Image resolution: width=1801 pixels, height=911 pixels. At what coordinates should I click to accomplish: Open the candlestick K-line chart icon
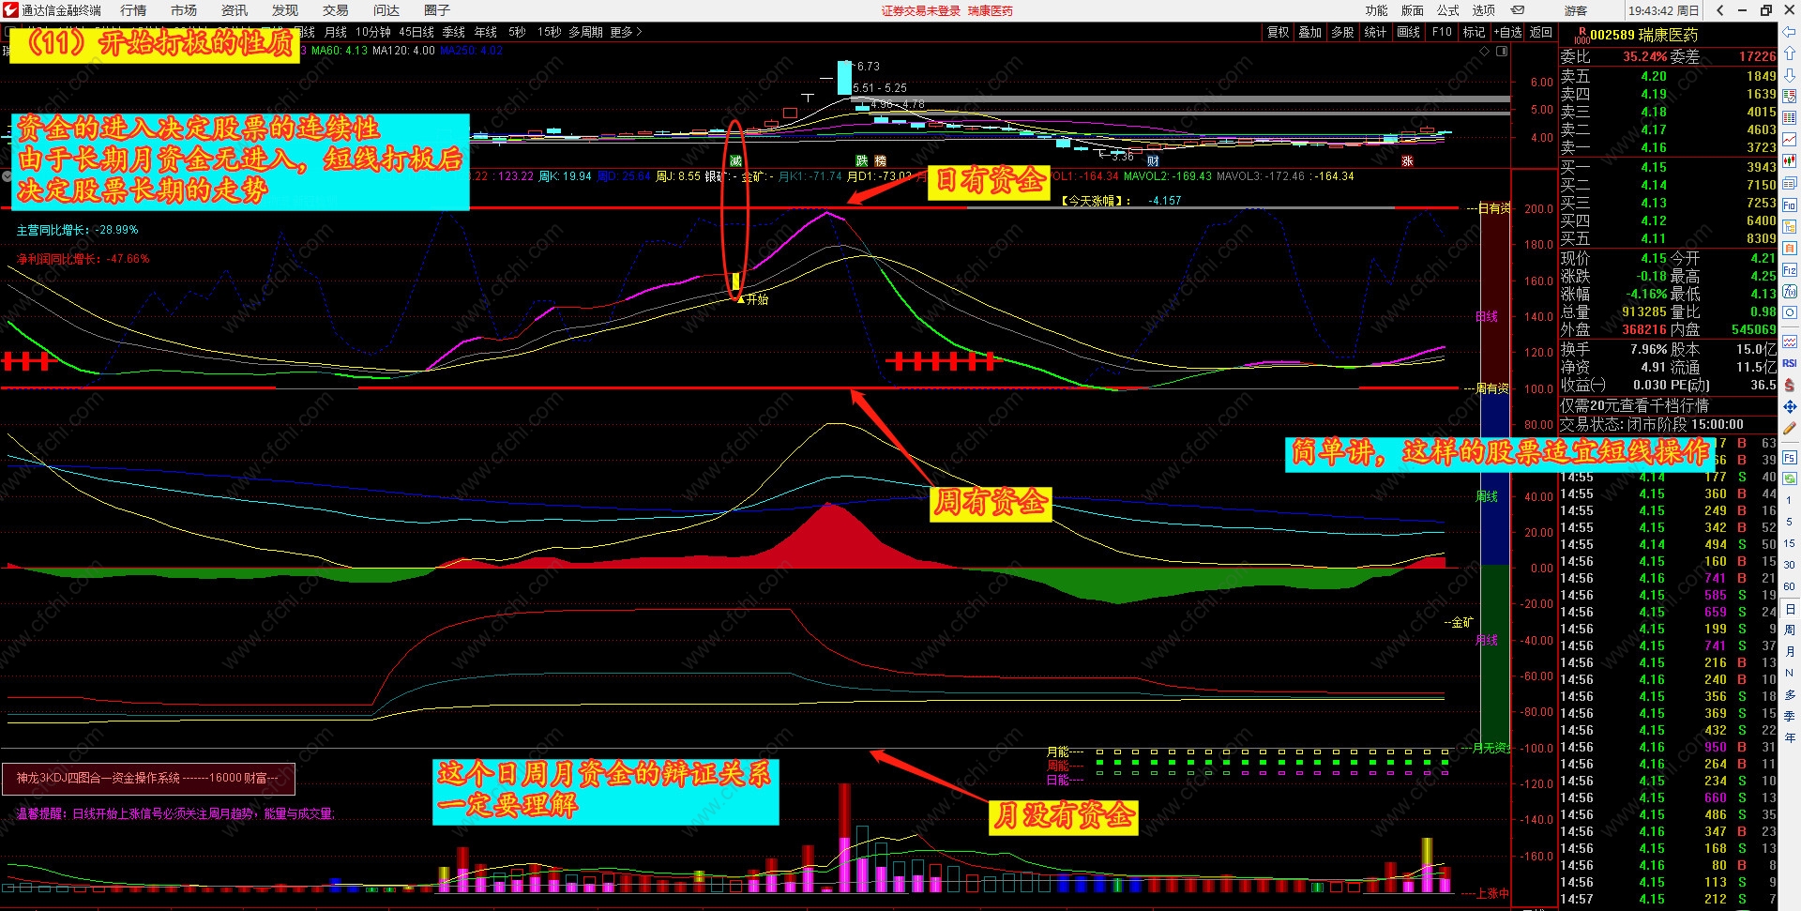point(1790,161)
